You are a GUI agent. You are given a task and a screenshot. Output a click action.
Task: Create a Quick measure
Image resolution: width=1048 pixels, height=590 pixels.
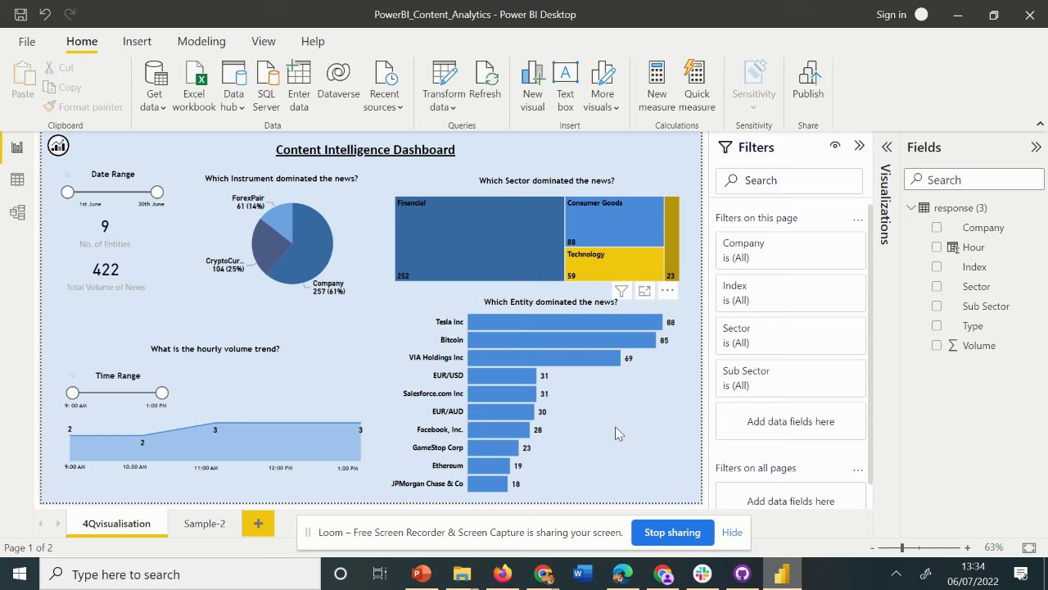point(697,86)
